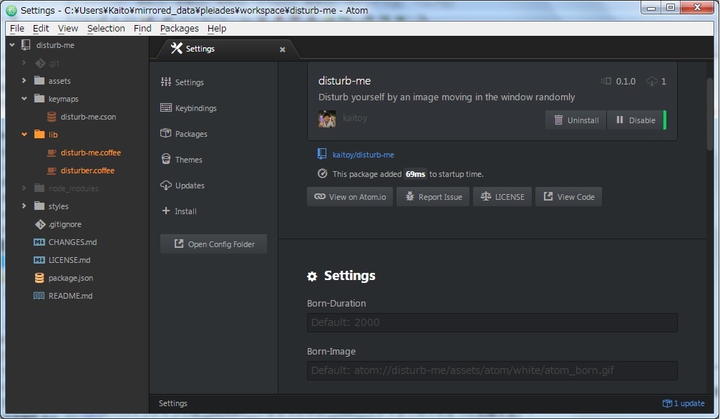Expand the assets folder
Image resolution: width=720 pixels, height=419 pixels.
coord(24,81)
